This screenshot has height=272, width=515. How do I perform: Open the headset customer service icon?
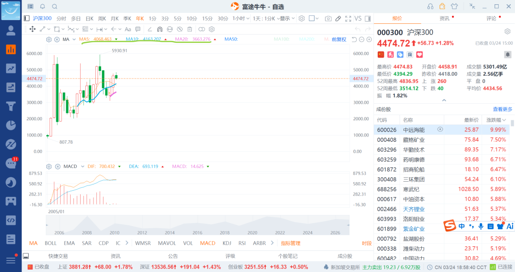430,7
